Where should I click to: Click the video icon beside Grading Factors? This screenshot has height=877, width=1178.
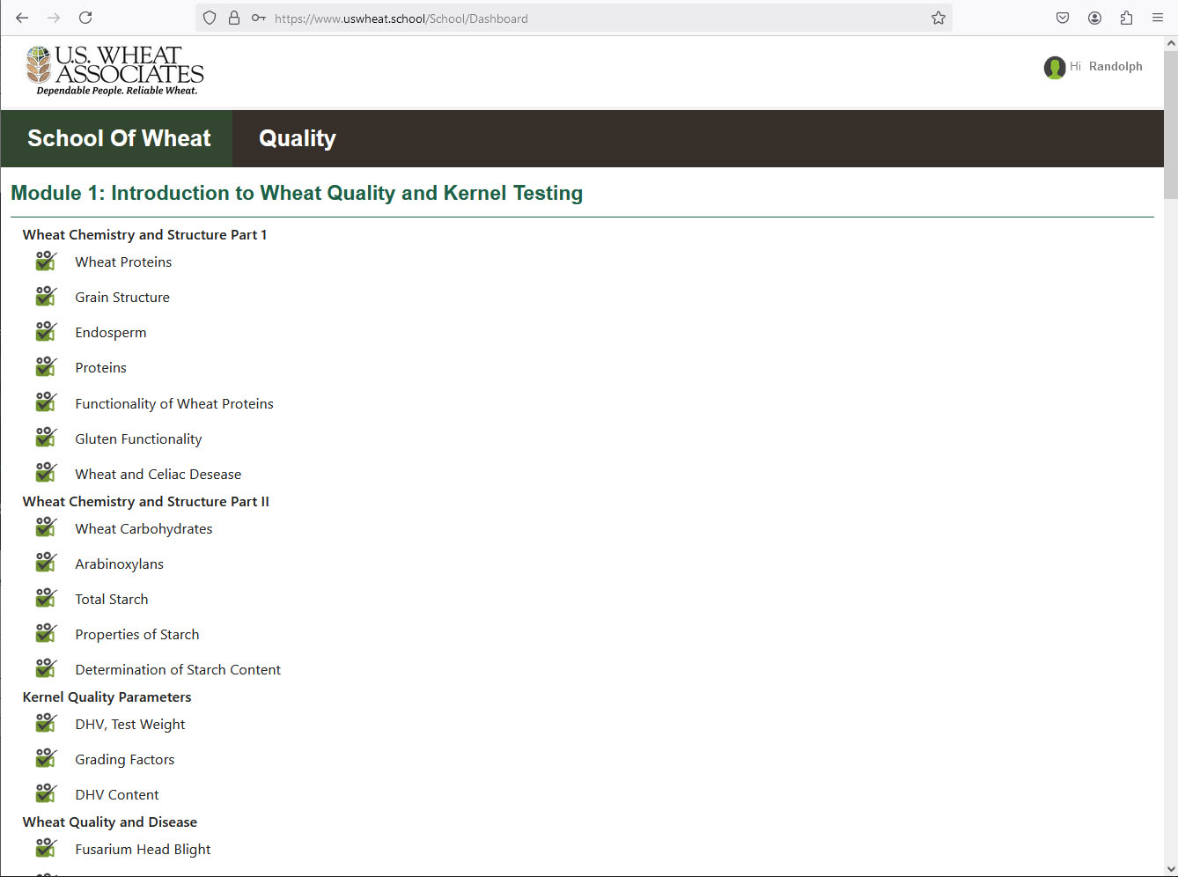[46, 759]
